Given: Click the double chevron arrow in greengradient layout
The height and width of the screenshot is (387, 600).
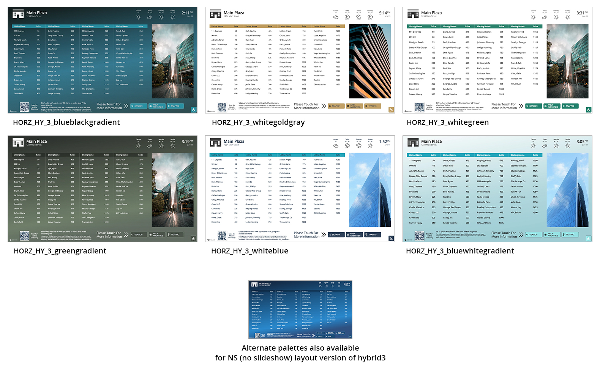Looking at the screenshot, I should 126,235.
